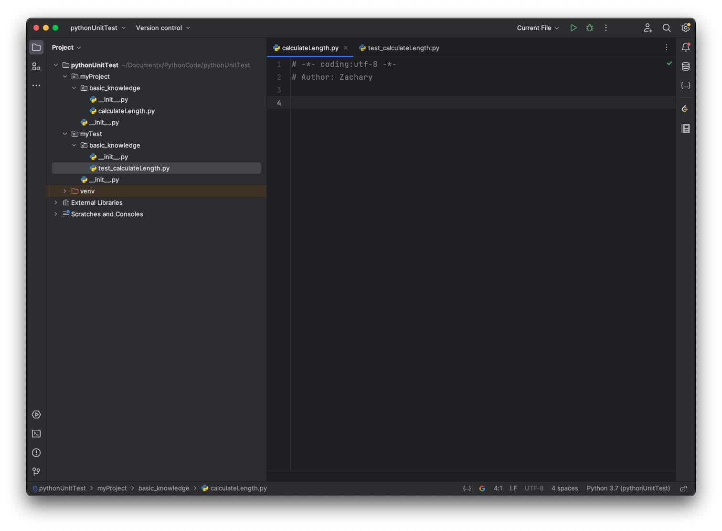Click the 4 spaces indent setting
This screenshot has width=722, height=531.
pyautogui.click(x=564, y=488)
